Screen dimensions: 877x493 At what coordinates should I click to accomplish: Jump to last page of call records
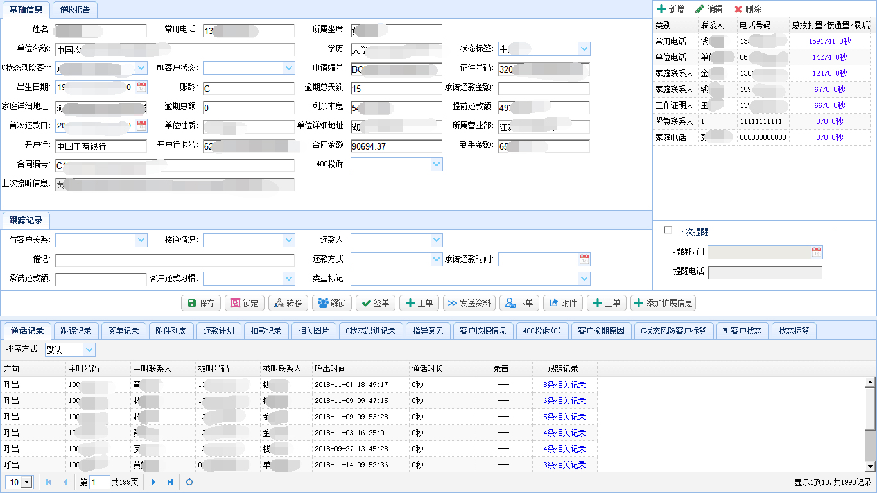coord(170,482)
